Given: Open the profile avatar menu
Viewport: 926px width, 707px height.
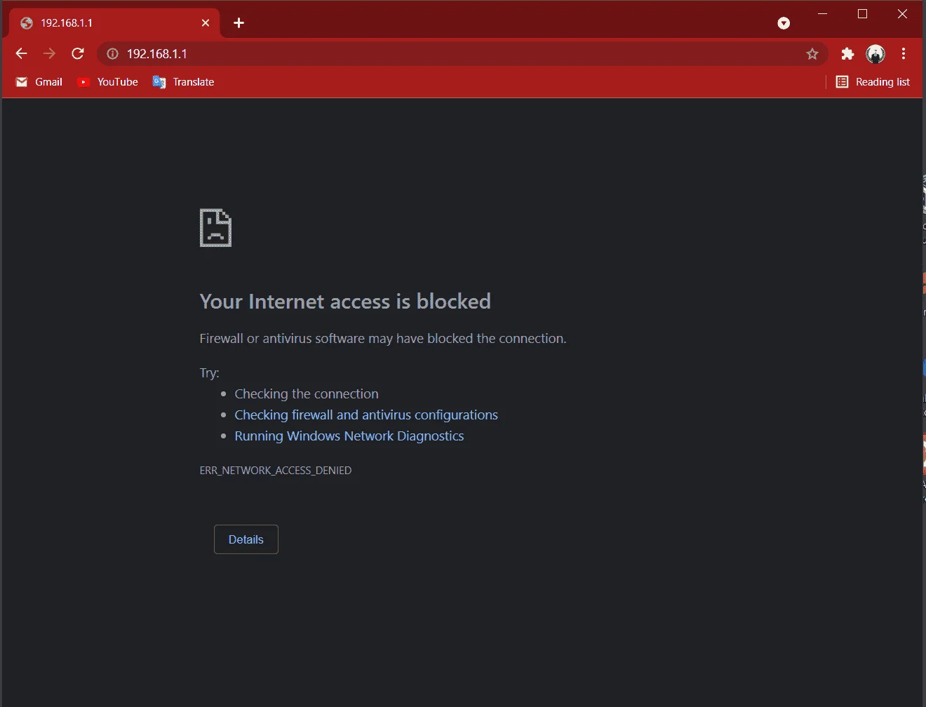Looking at the screenshot, I should [875, 54].
